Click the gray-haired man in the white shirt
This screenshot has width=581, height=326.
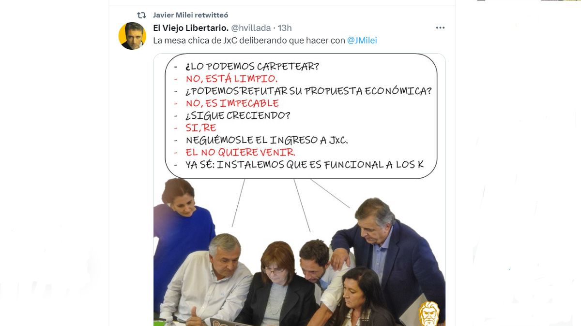211,280
